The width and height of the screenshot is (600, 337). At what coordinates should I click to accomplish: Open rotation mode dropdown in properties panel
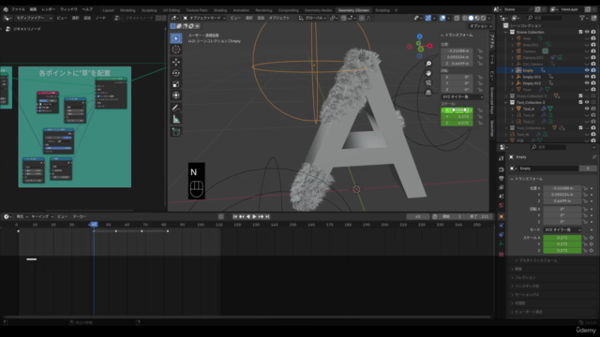pos(562,229)
